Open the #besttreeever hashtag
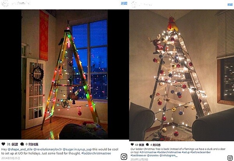The height and width of the screenshot is (161, 234). tap(138, 155)
